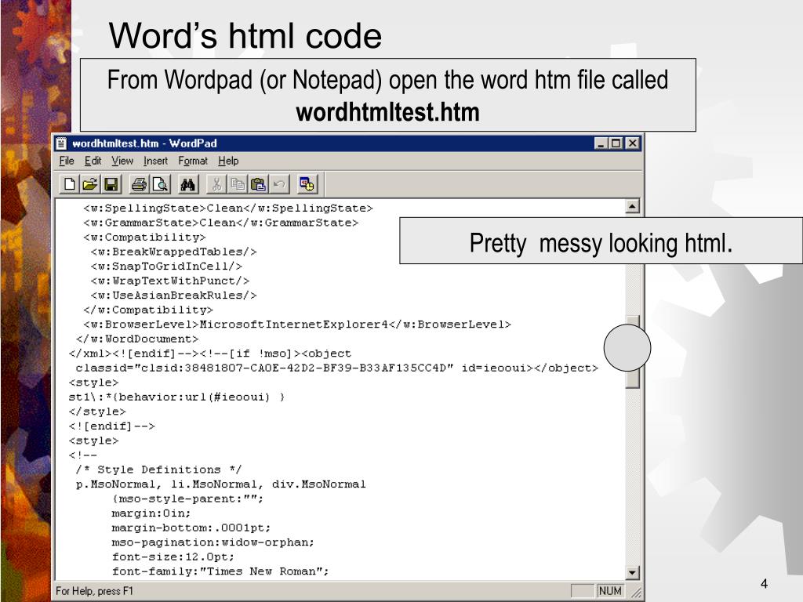Click the '<w:SnapToGridInCell/>' line
Screen dimensions: 803x602
pos(166,267)
